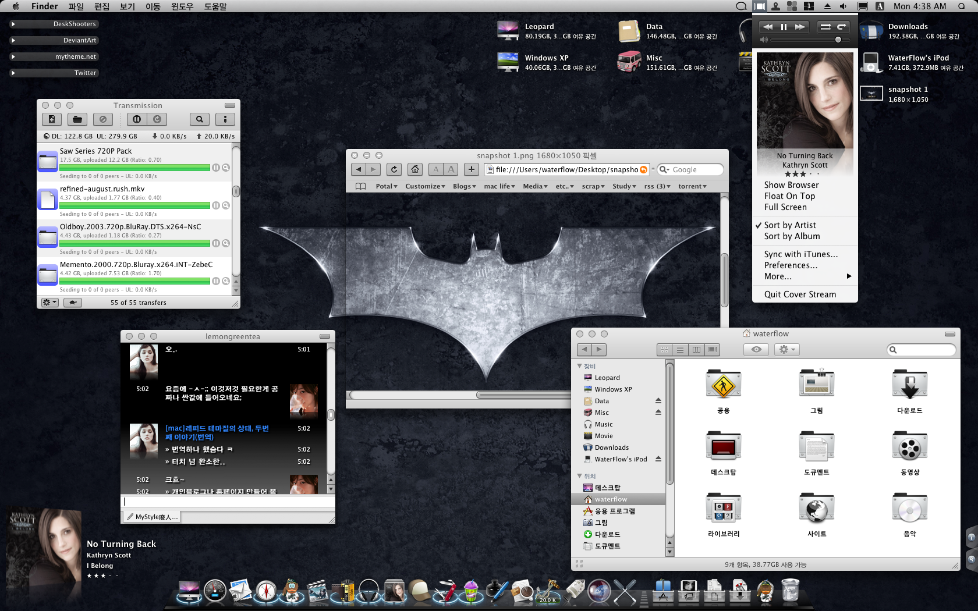
Task: Open the 윈도우 menu in the menu bar
Action: click(182, 6)
